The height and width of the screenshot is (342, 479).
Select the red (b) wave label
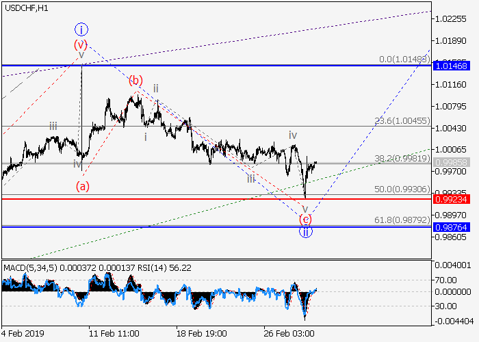click(x=136, y=80)
